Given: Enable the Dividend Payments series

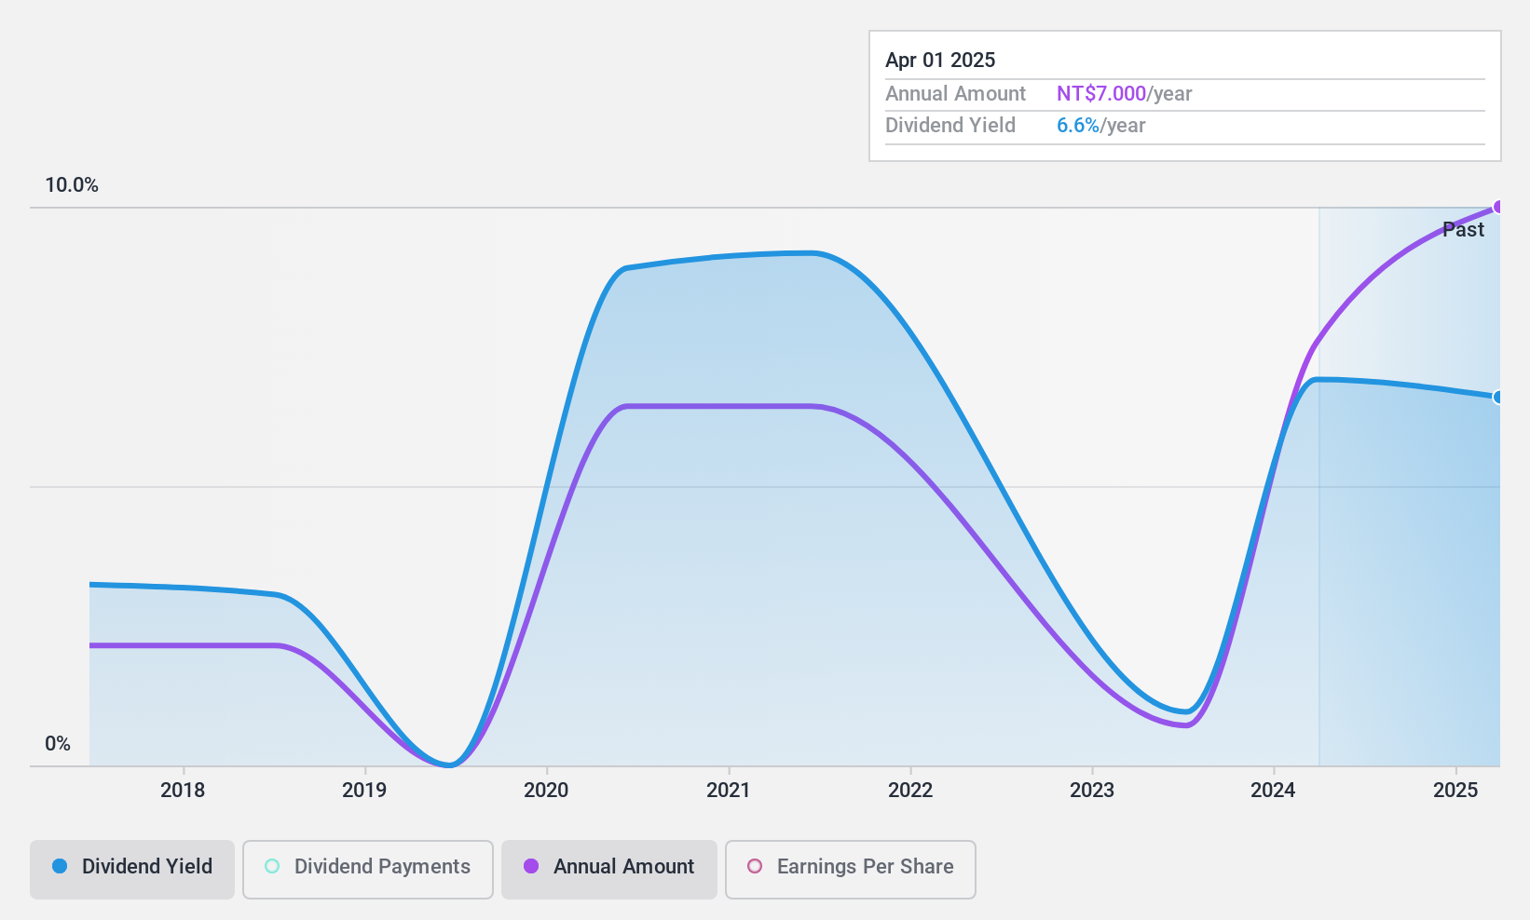Looking at the screenshot, I should [368, 869].
